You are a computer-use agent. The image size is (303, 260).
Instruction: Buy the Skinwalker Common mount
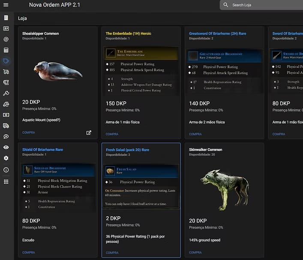point(195,253)
